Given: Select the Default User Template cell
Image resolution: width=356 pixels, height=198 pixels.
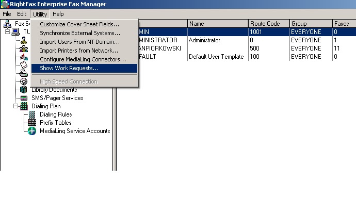Looking at the screenshot, I should pos(216,57).
